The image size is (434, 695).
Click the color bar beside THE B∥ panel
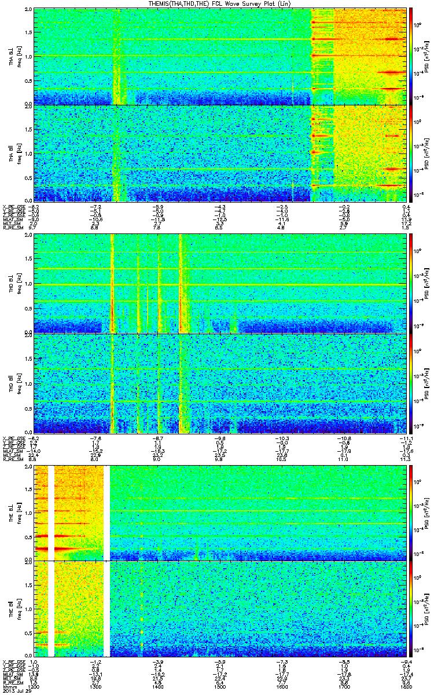click(x=411, y=608)
